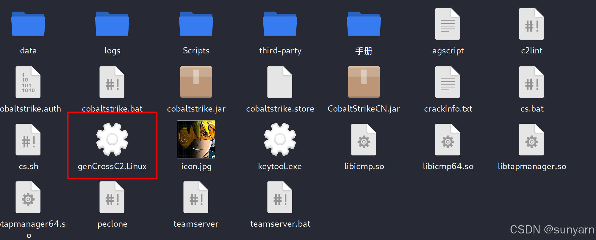Viewport: 596px width, 240px height.
Task: Select the libicmp.so library icon
Action: pyautogui.click(x=364, y=139)
